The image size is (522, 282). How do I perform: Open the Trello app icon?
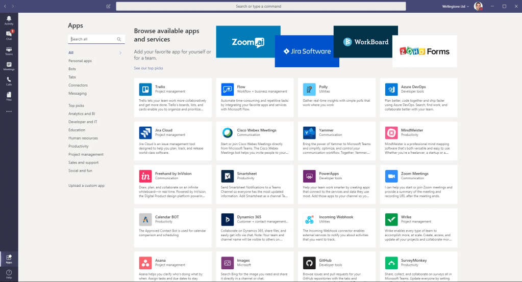145,90
